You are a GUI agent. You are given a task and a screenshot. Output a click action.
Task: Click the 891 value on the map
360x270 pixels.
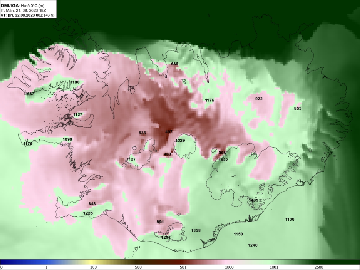[x=51, y=49]
